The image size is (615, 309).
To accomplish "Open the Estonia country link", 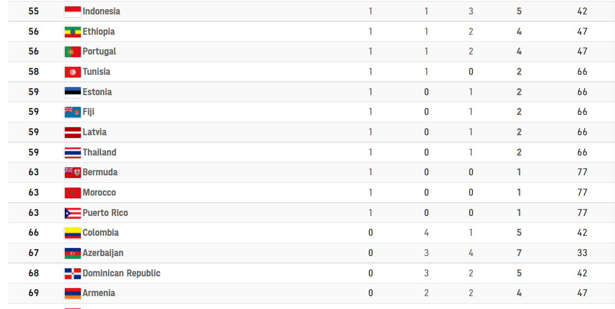I will [x=97, y=92].
